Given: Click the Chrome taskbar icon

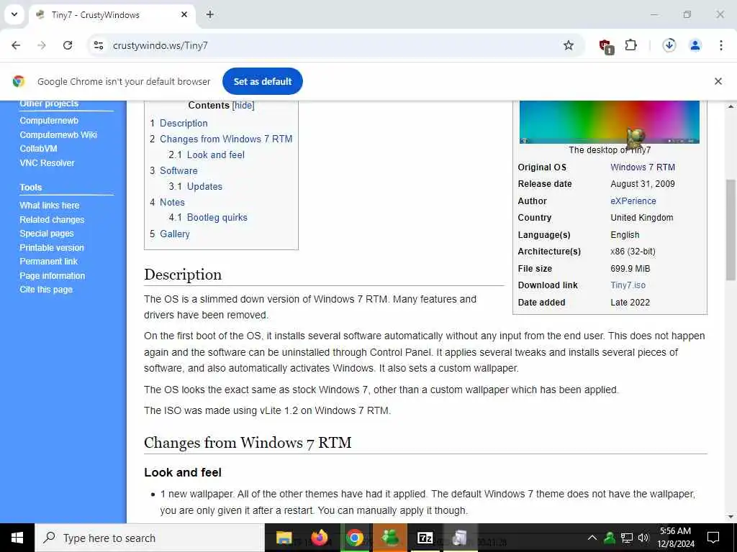Looking at the screenshot, I should [355, 538].
